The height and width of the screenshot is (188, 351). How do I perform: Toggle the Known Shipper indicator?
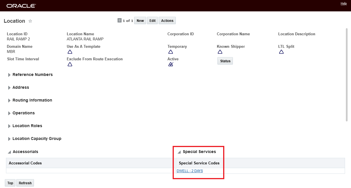220,52
